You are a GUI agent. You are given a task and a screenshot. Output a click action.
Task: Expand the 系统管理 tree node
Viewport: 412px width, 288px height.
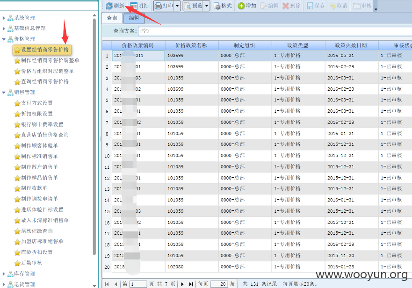coord(4,18)
